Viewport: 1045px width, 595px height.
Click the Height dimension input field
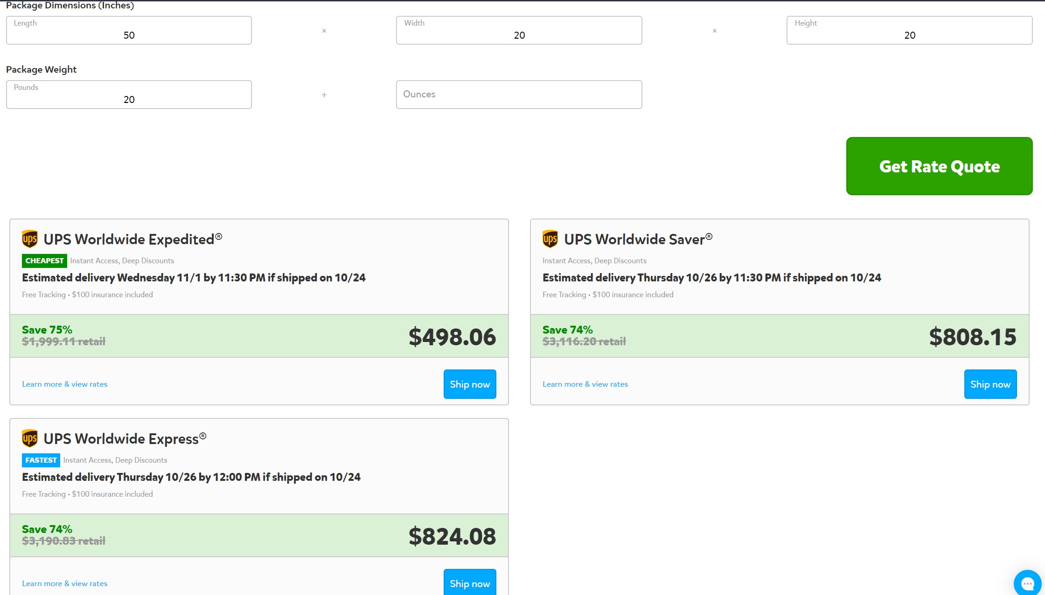(x=910, y=30)
